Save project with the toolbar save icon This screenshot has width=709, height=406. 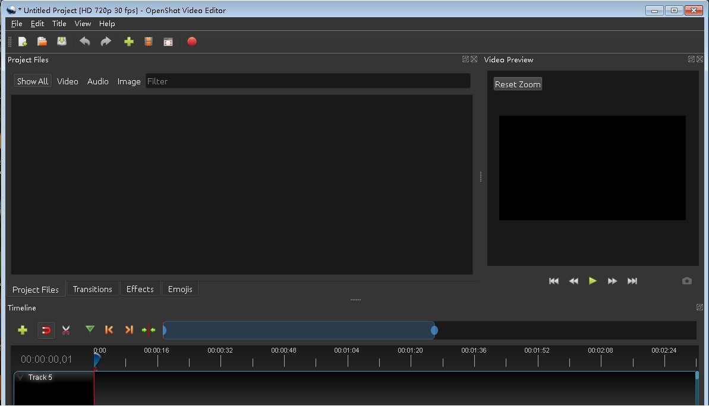pos(61,42)
